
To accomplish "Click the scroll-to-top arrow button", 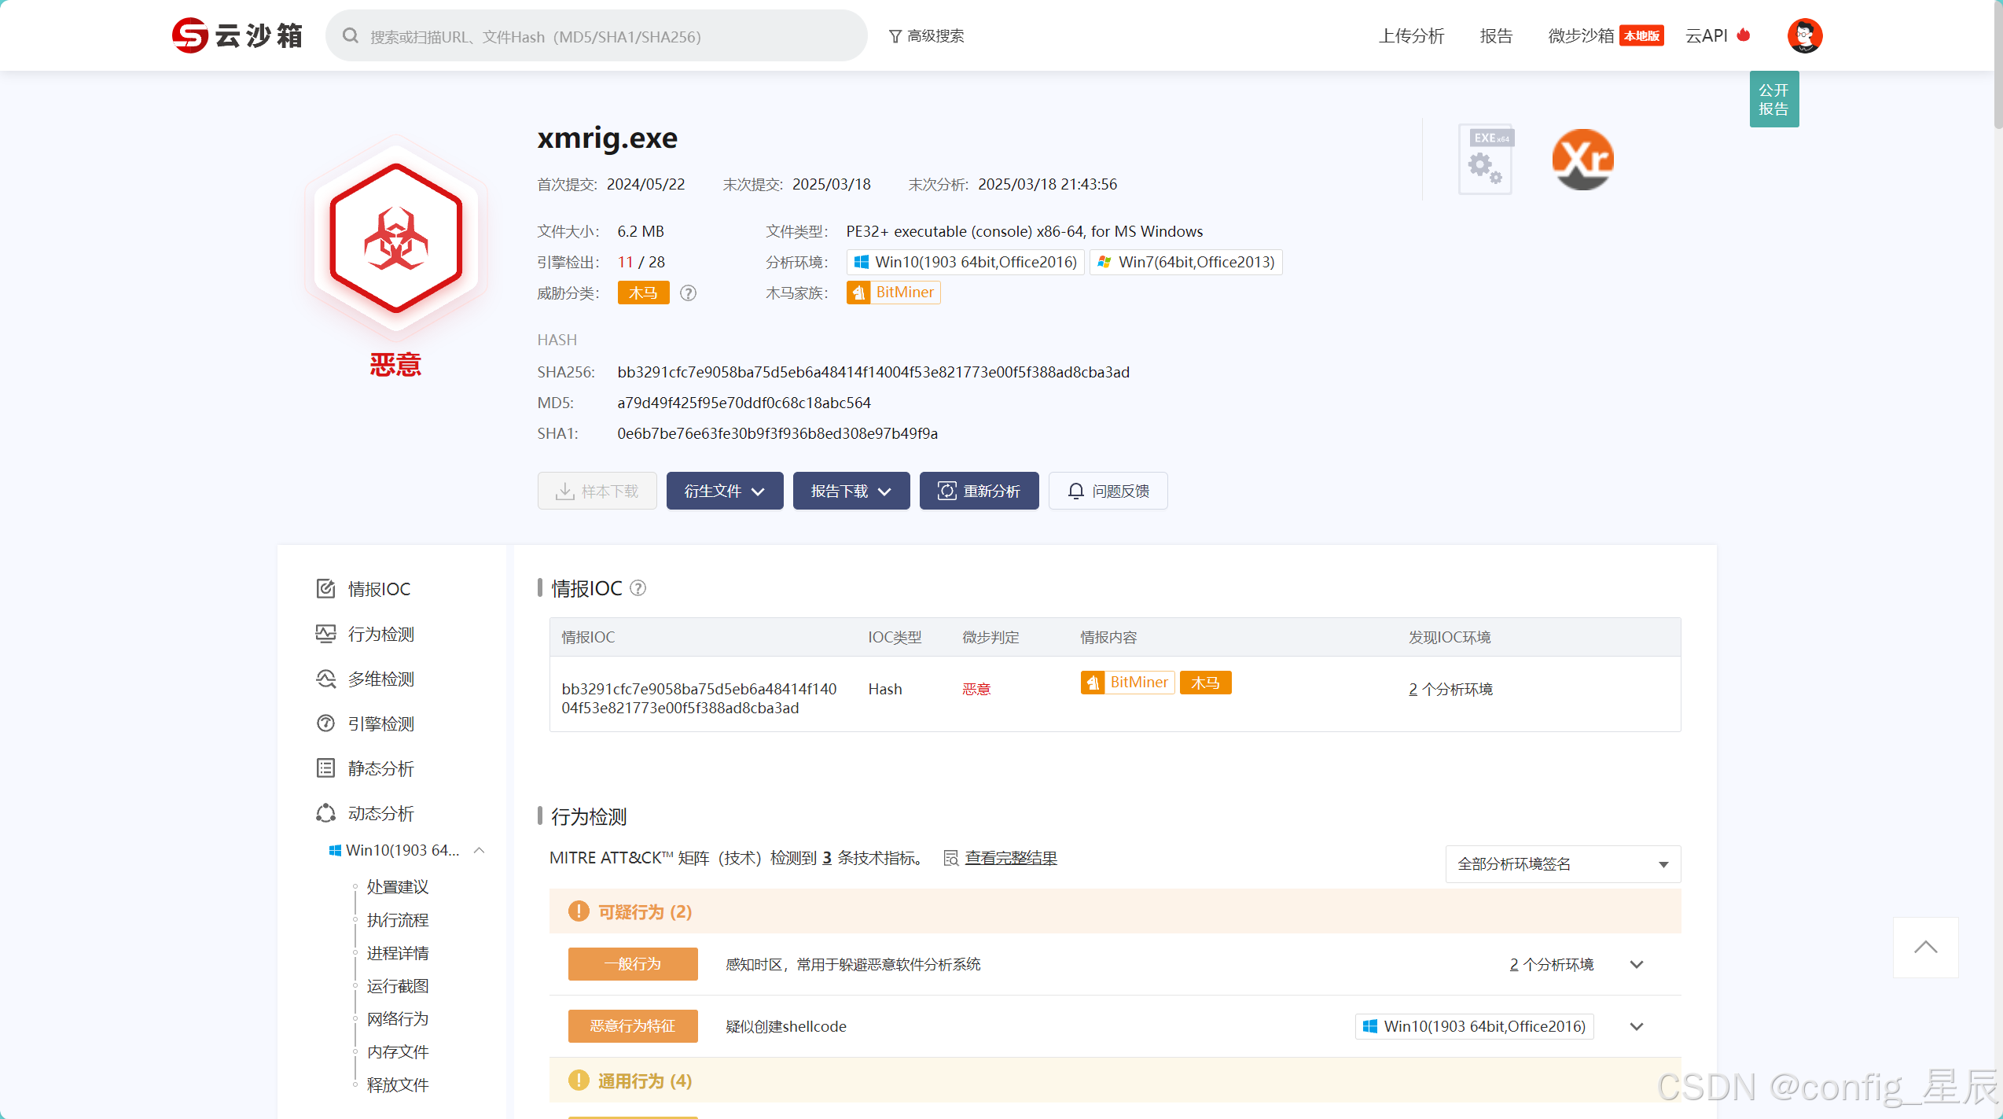I will pyautogui.click(x=1925, y=948).
